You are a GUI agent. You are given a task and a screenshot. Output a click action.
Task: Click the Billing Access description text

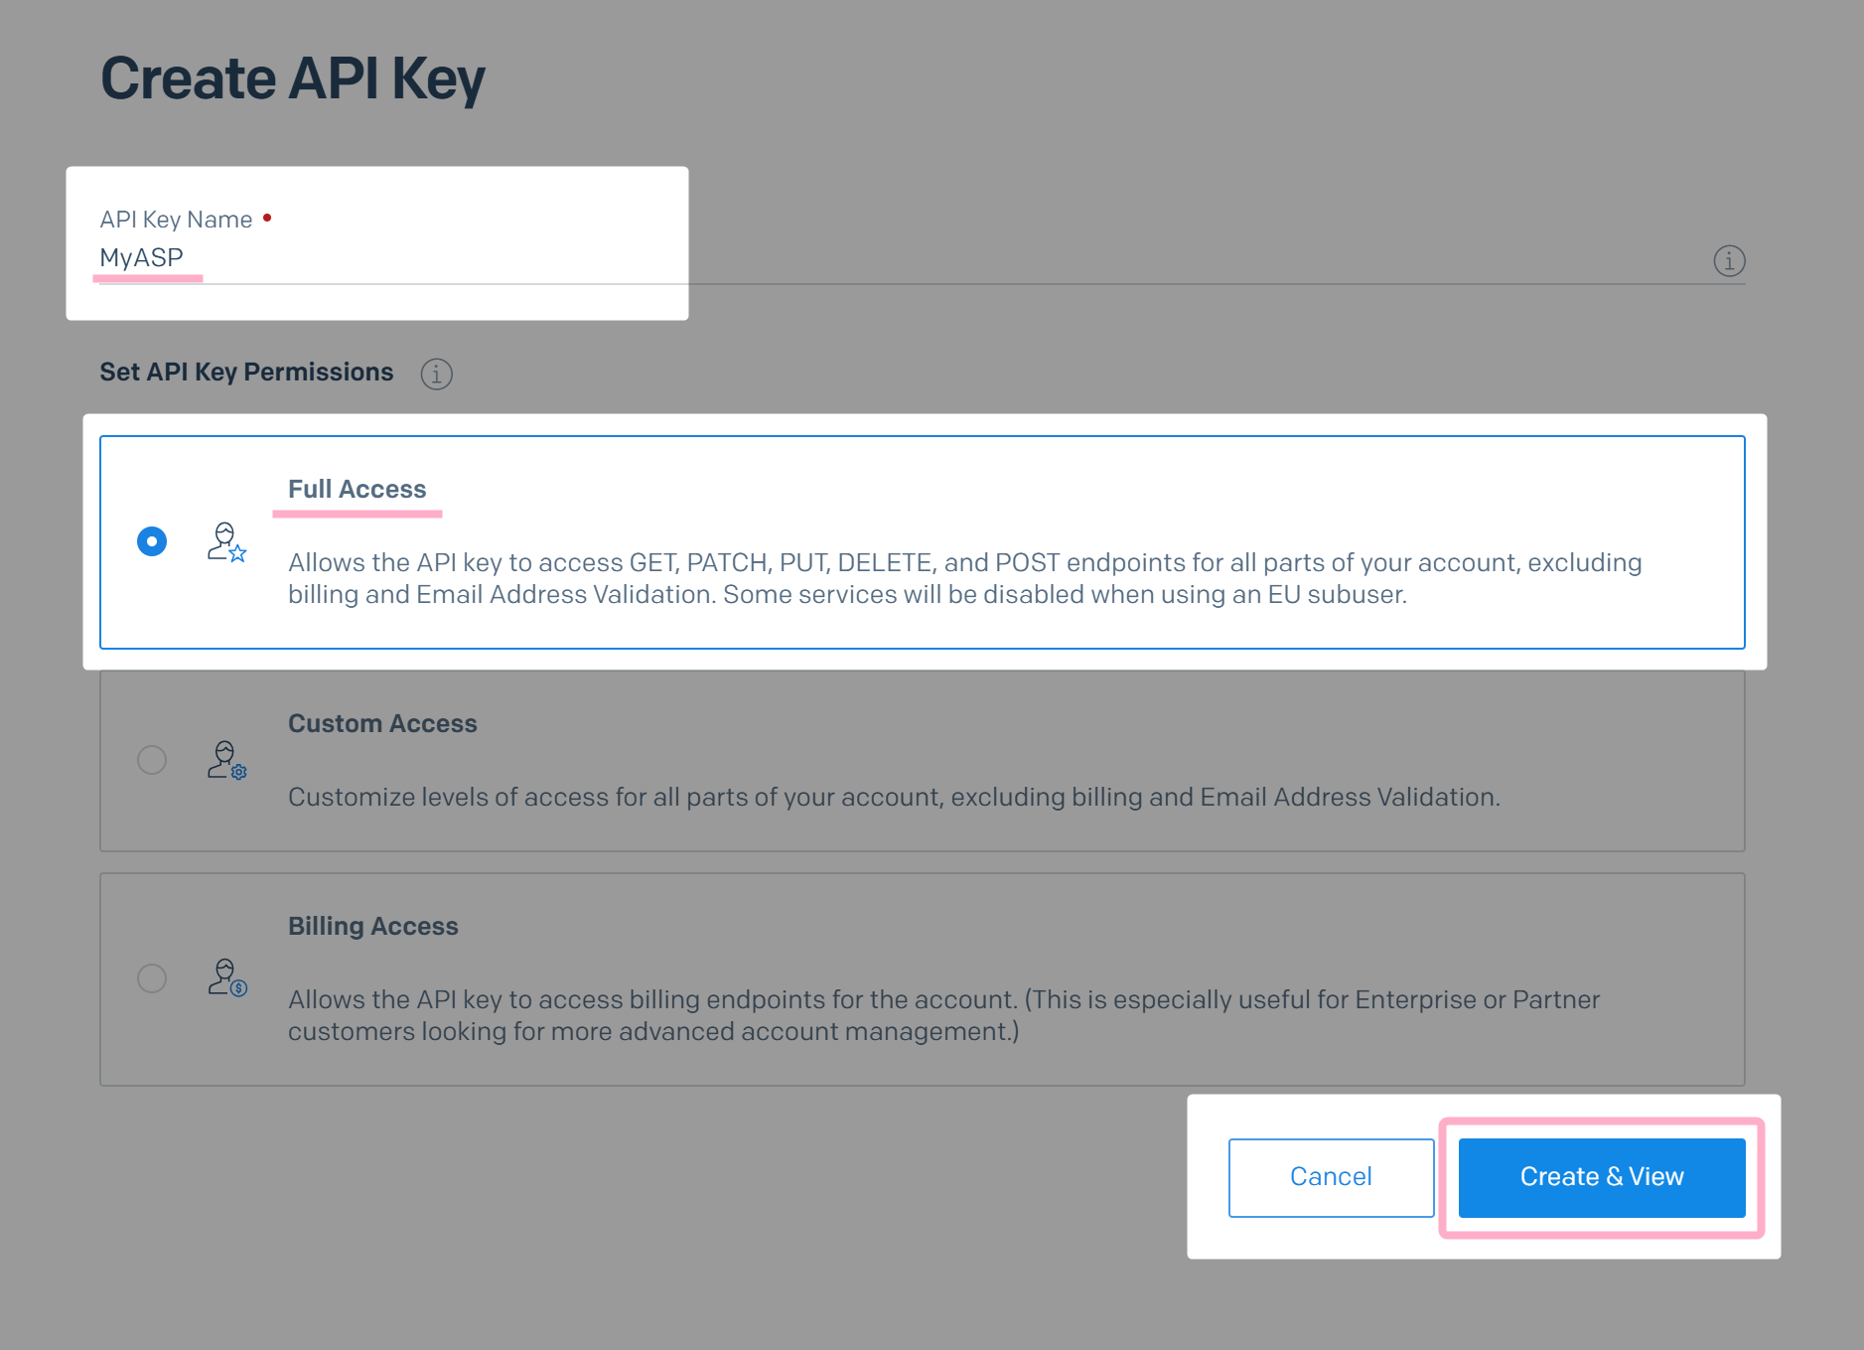(x=943, y=1015)
